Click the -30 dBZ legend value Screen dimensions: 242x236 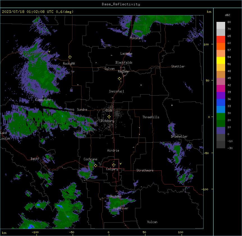pyautogui.click(x=230, y=148)
